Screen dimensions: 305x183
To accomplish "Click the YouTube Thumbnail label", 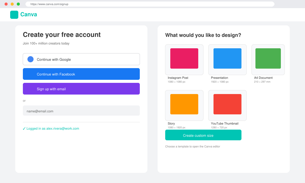I will pos(225,124).
